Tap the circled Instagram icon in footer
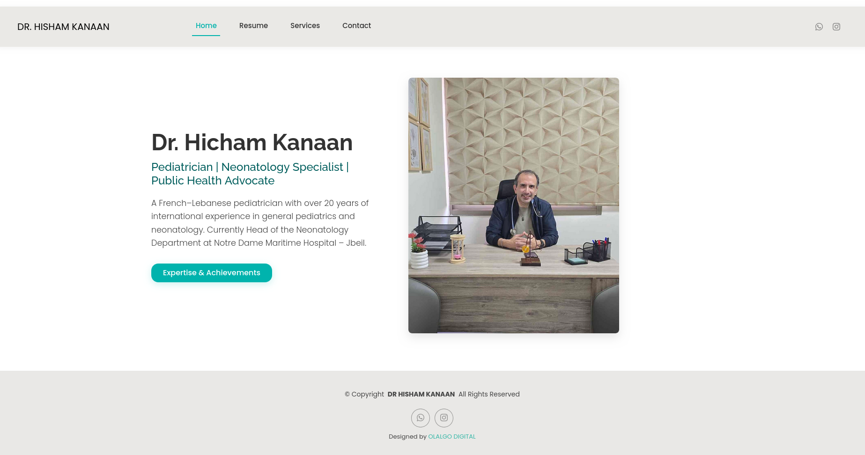Image resolution: width=865 pixels, height=455 pixels. pyautogui.click(x=444, y=418)
